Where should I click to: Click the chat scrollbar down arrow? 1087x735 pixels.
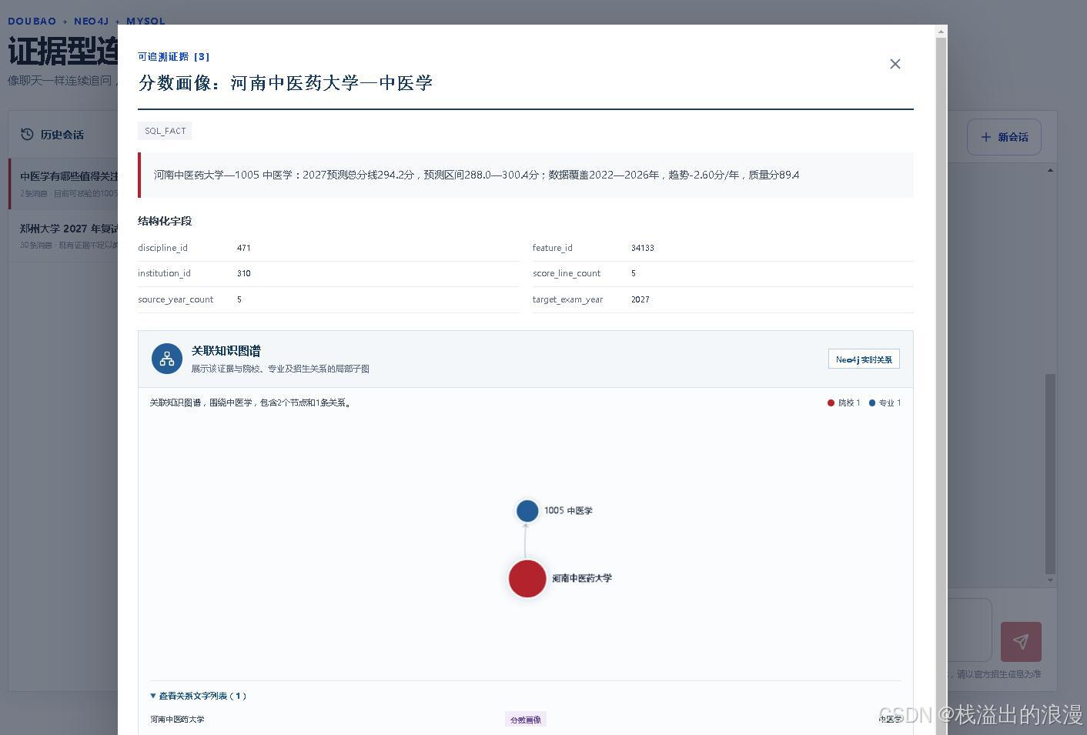(1050, 580)
